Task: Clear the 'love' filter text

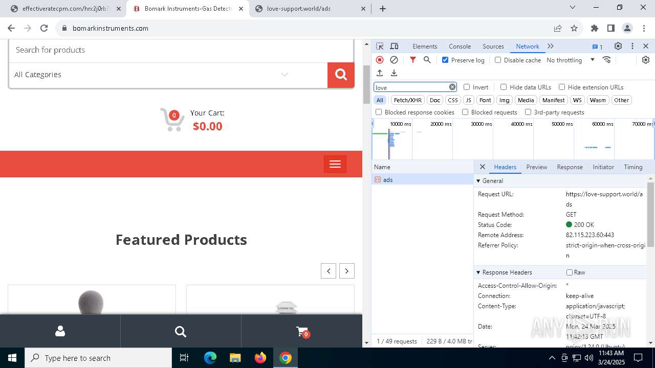Action: (x=452, y=87)
